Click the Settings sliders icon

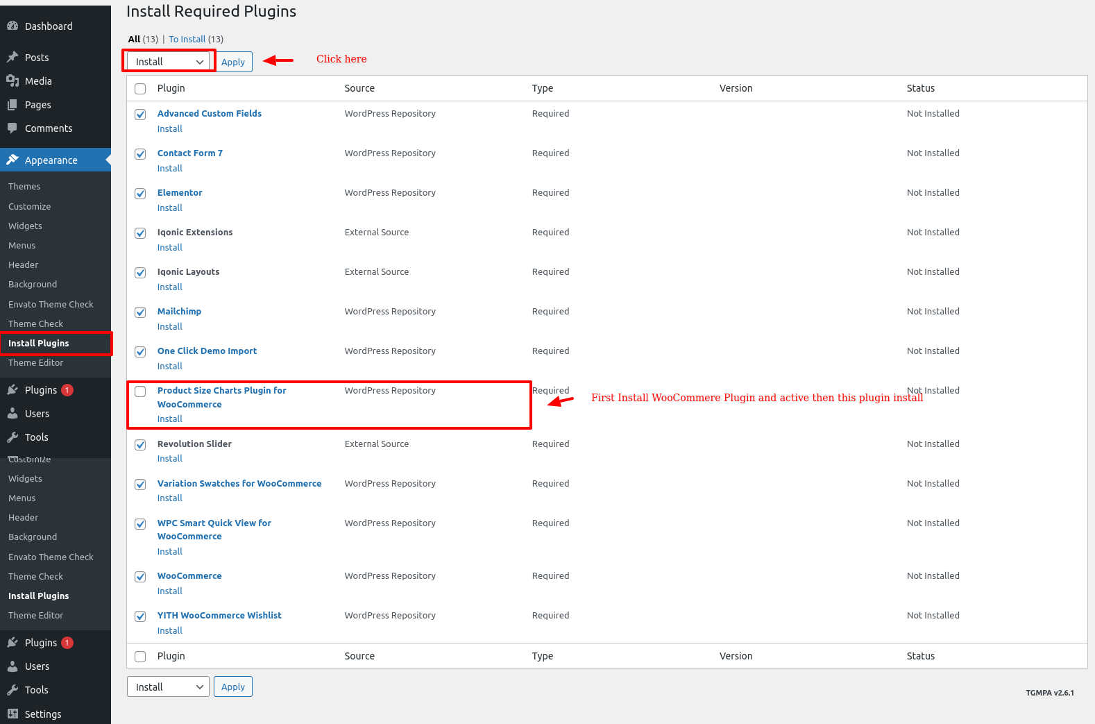click(x=12, y=714)
